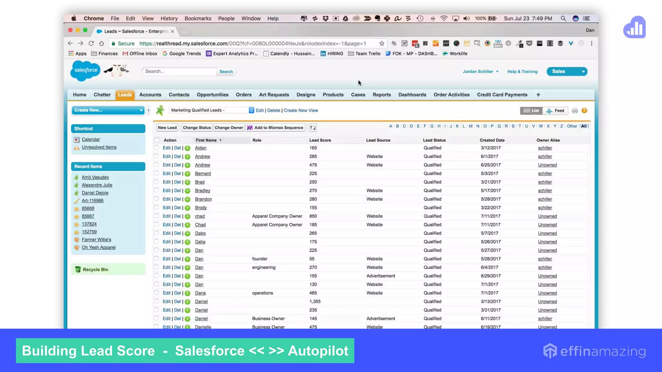Go to the Dashboards tab
The height and width of the screenshot is (372, 662).
click(x=412, y=95)
